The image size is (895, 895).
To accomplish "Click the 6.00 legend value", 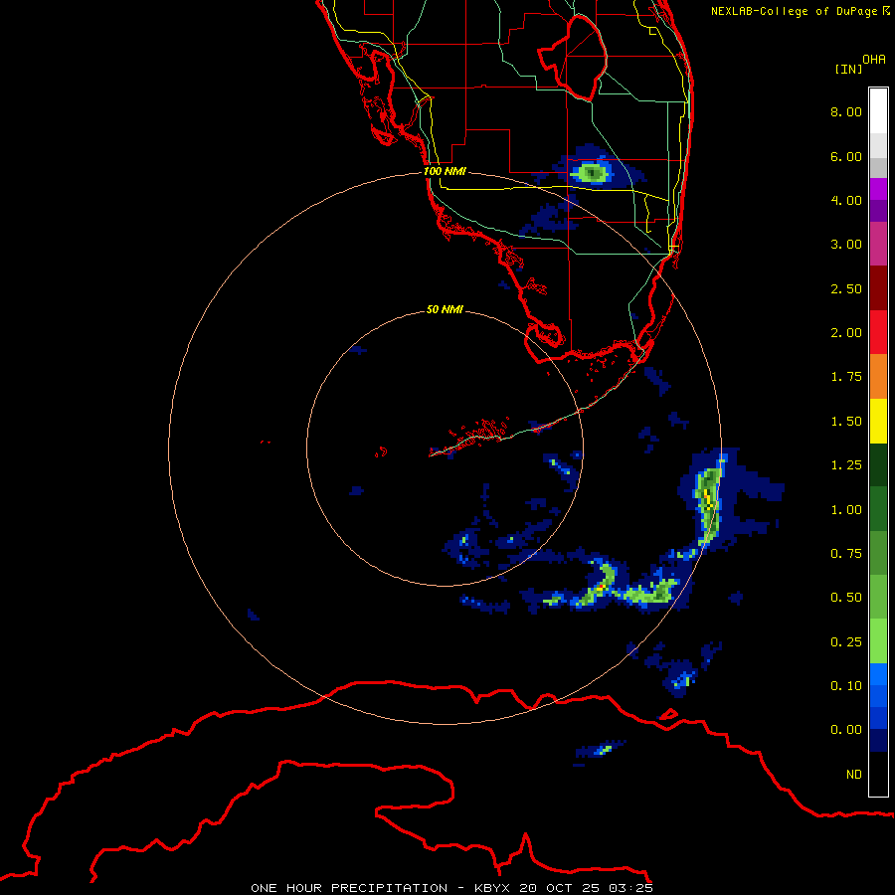I will coord(846,156).
